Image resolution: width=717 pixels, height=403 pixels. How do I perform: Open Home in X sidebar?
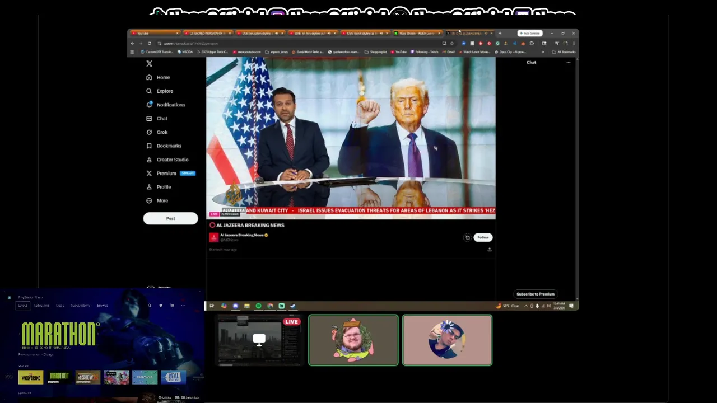[158, 77]
